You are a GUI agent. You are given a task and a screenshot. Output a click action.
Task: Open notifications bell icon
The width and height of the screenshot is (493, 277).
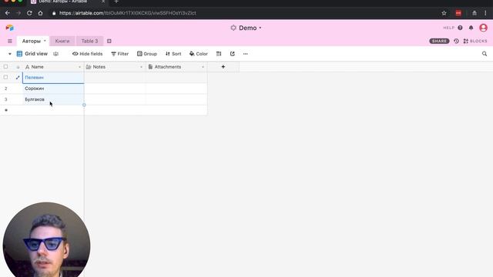click(471, 28)
